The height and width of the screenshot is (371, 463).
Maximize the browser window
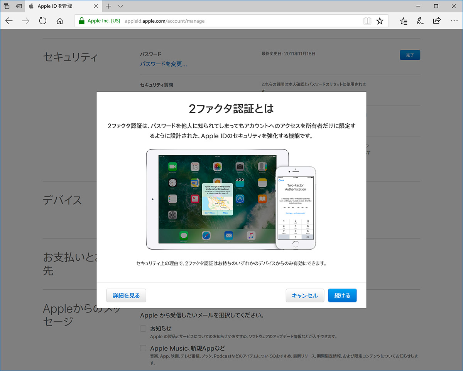click(436, 6)
